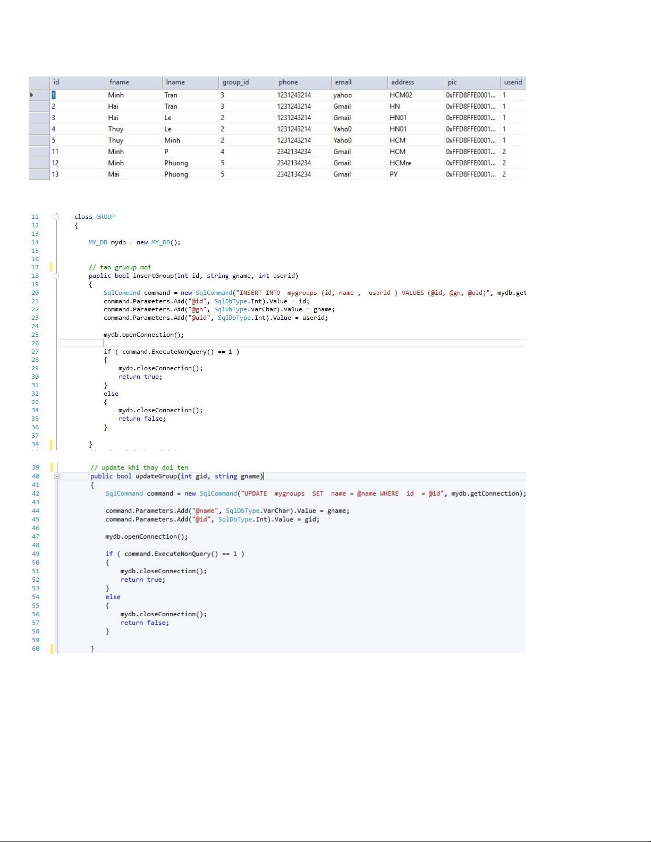Viewport: 651px width, 842px height.
Task: Click the address column header
Action: tap(416, 82)
